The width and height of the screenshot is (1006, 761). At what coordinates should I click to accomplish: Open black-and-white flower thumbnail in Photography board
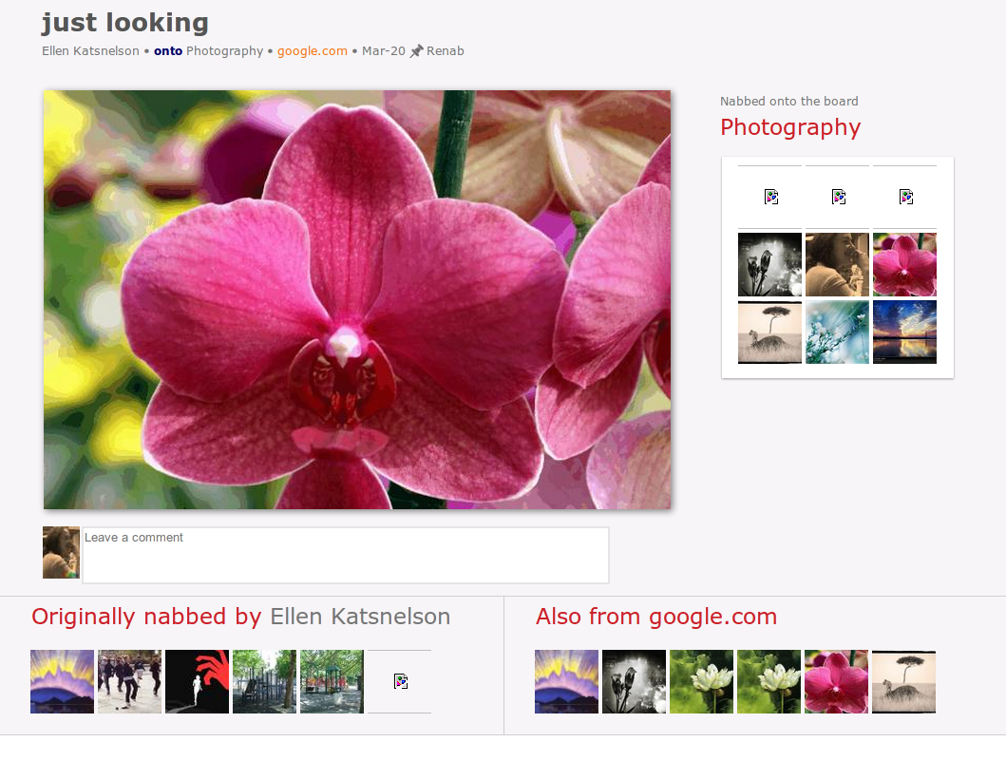click(x=769, y=264)
